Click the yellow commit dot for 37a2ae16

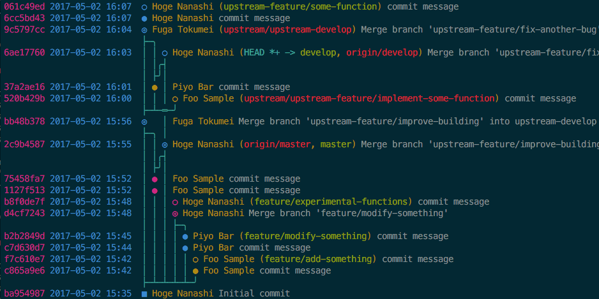[x=155, y=87]
